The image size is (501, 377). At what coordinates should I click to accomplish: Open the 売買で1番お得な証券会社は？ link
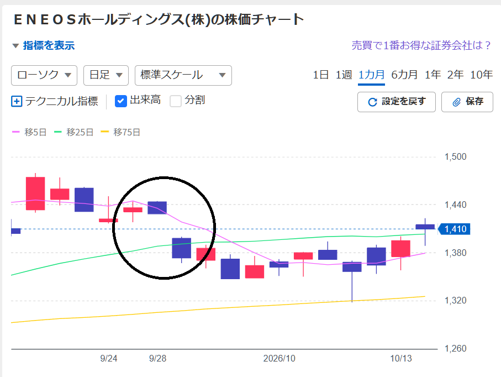[x=421, y=45]
